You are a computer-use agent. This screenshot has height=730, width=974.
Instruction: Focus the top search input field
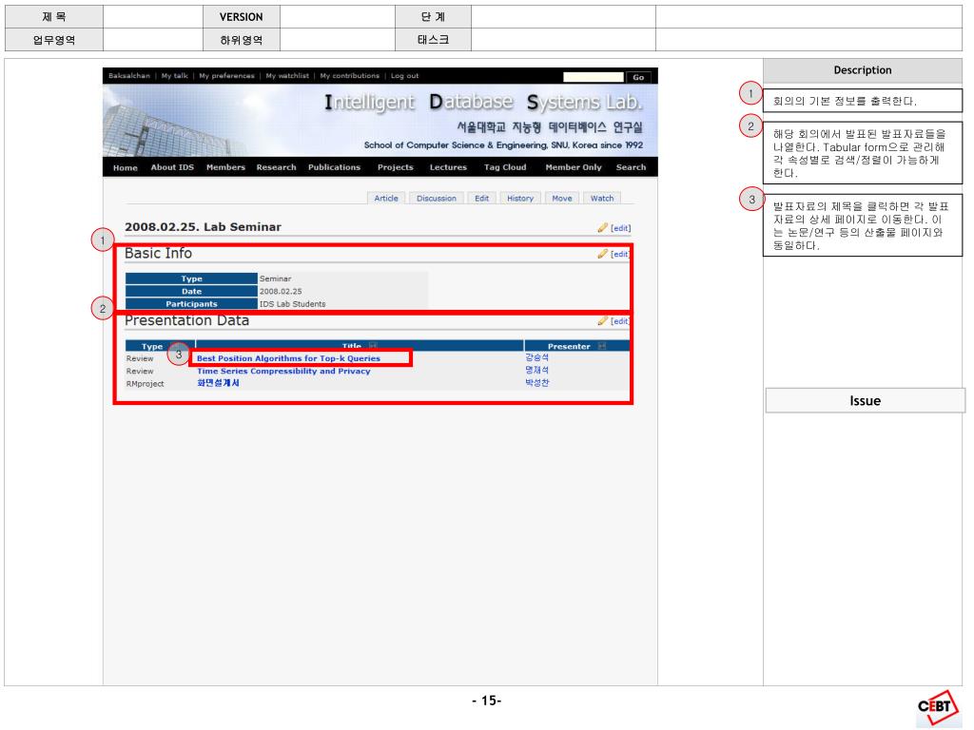pos(594,77)
